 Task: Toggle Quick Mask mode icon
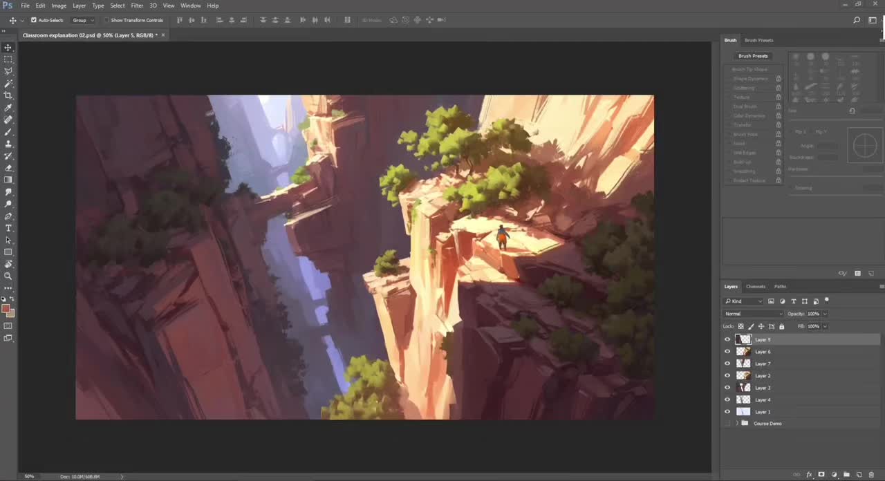coord(8,326)
